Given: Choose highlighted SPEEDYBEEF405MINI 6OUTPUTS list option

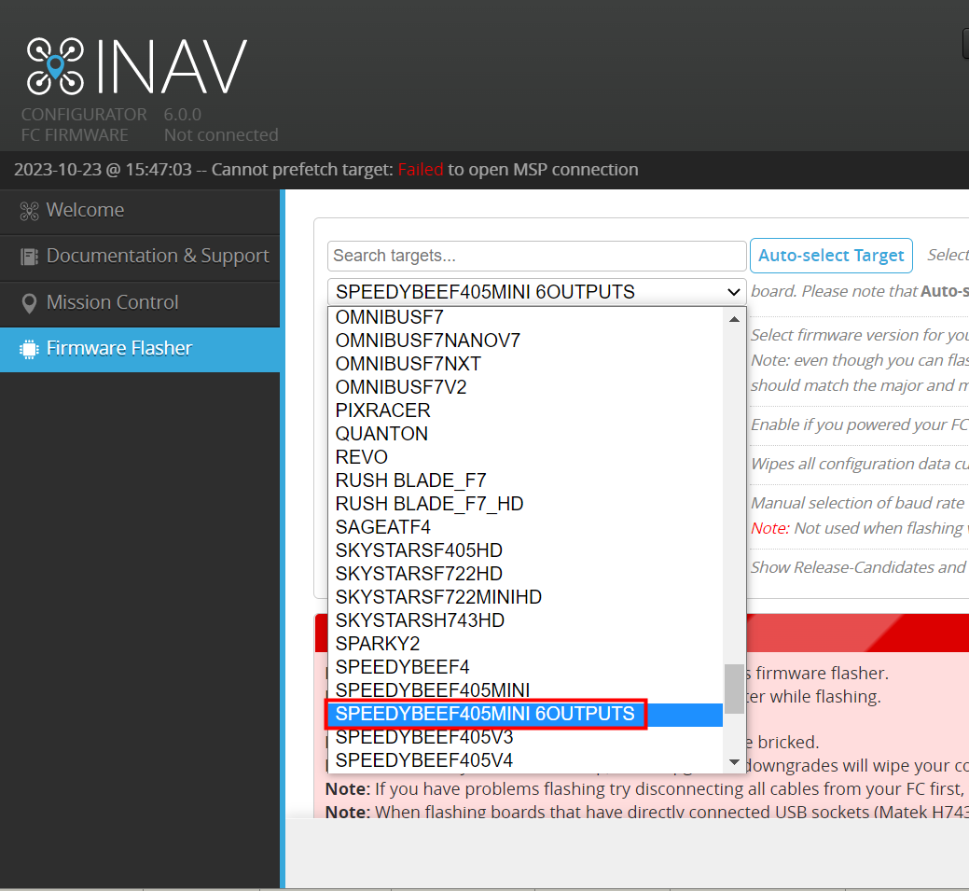Looking at the screenshot, I should [x=526, y=714].
